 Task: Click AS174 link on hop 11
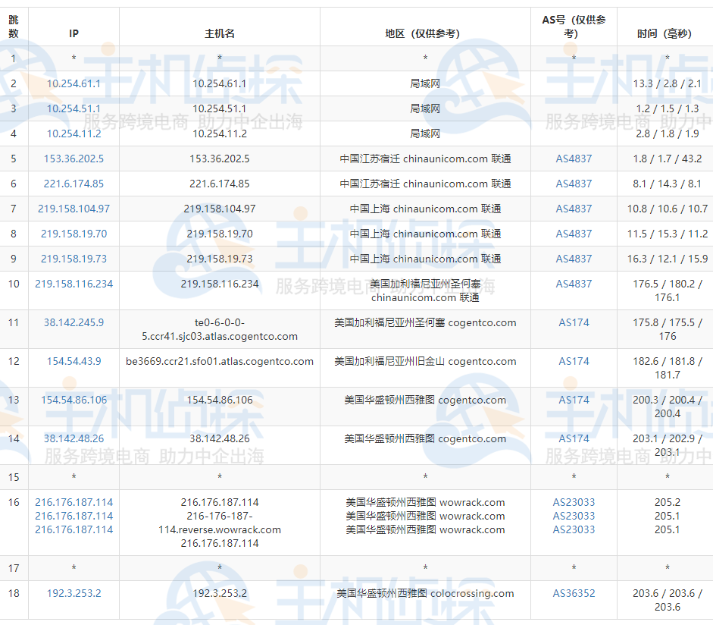(x=573, y=322)
